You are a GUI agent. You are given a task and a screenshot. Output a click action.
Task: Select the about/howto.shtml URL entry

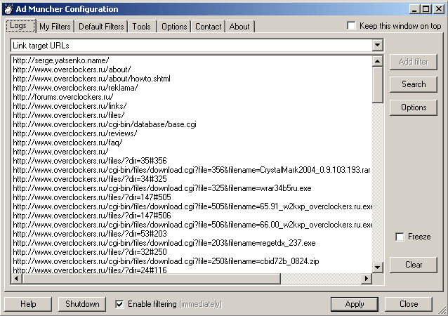click(x=91, y=79)
